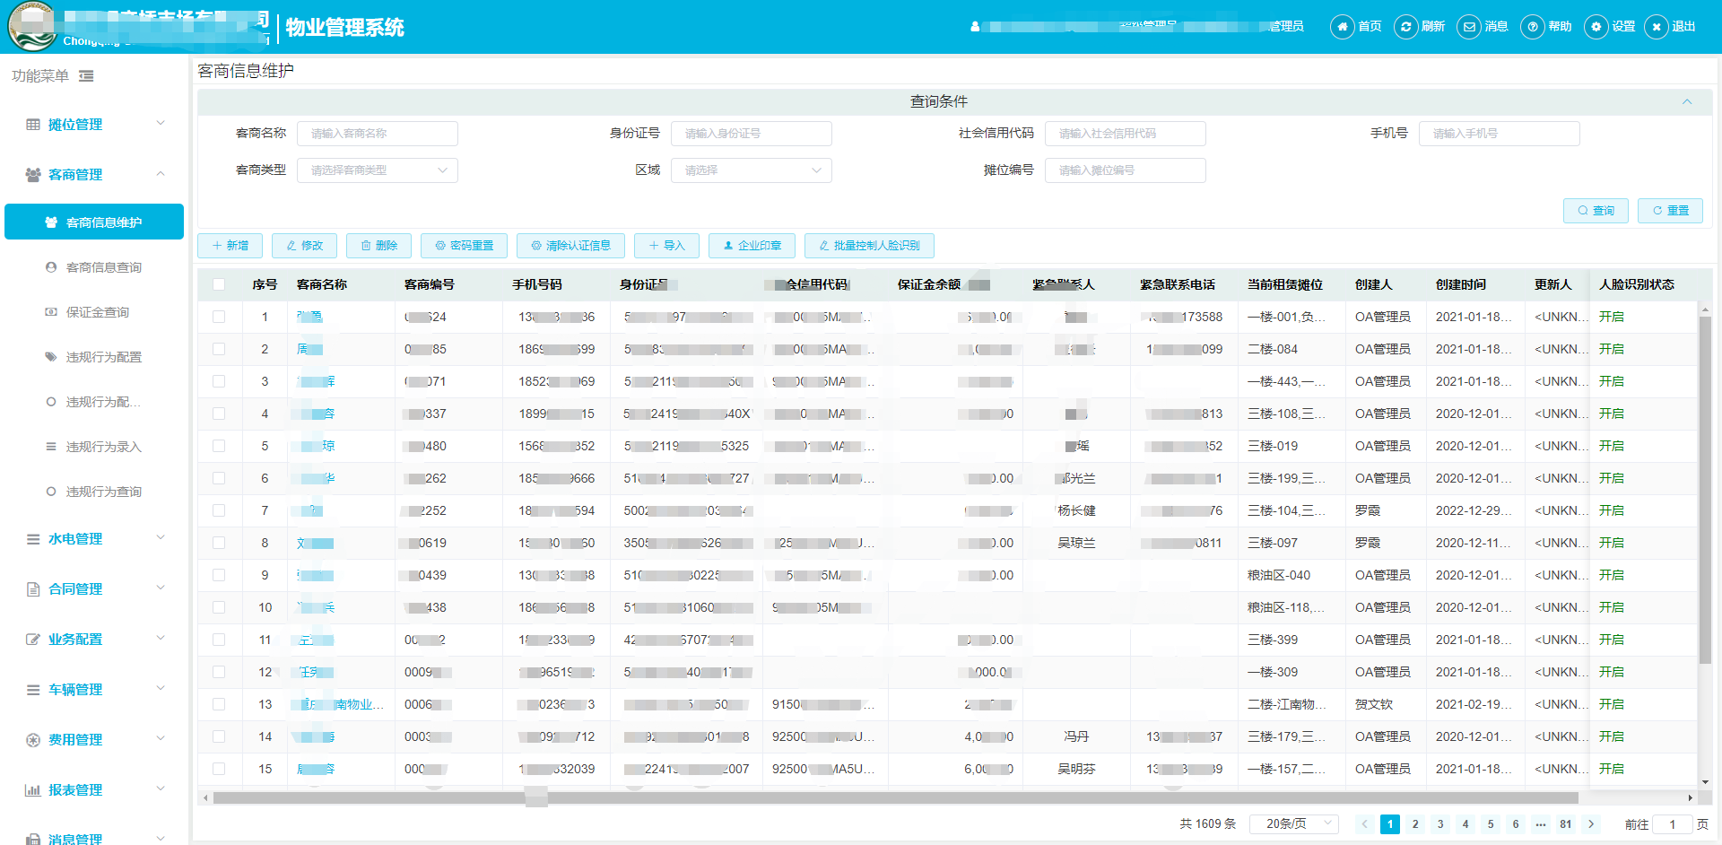Click the 查询 search button
Image resolution: width=1722 pixels, height=845 pixels.
1596,211
